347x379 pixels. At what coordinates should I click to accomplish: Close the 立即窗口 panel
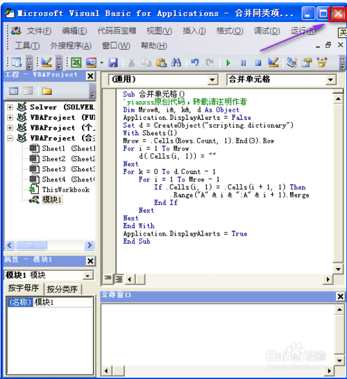(x=340, y=297)
